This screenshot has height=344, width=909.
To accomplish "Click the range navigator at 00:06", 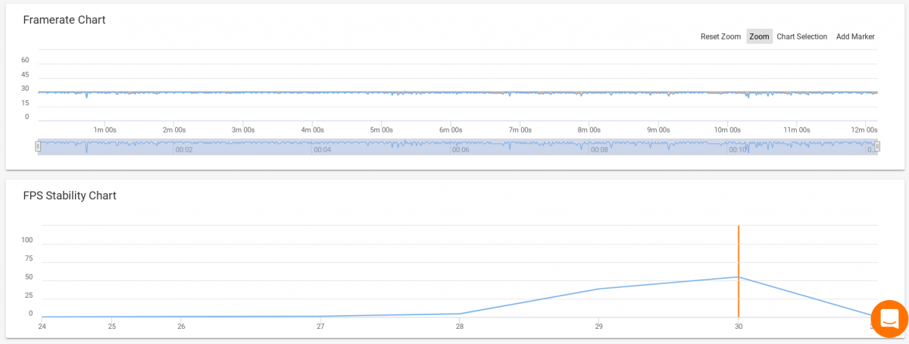I will (x=461, y=150).
